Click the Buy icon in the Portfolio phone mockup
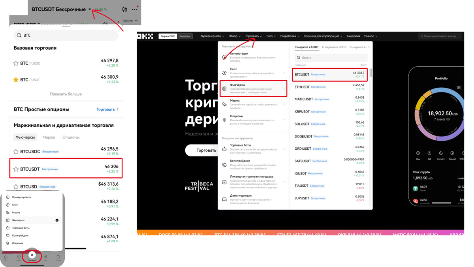This screenshot has width=474, height=267. 418,153
